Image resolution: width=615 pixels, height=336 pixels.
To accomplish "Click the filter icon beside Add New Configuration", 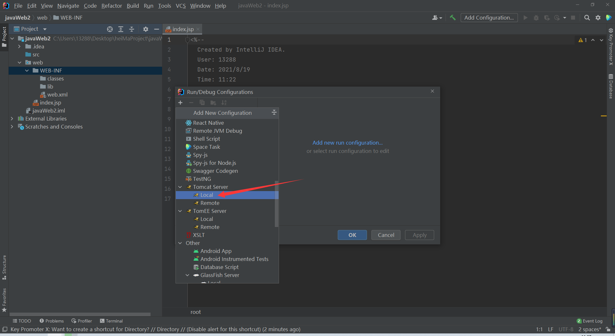I will coord(274,113).
